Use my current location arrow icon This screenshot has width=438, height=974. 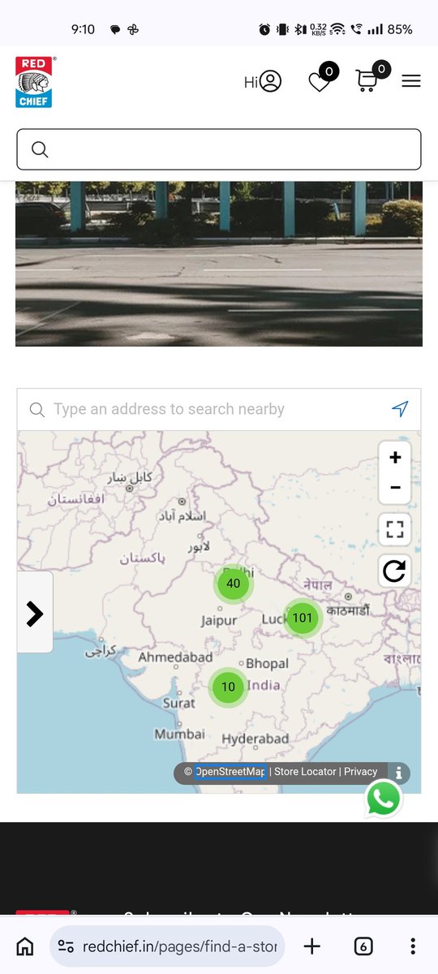[400, 409]
